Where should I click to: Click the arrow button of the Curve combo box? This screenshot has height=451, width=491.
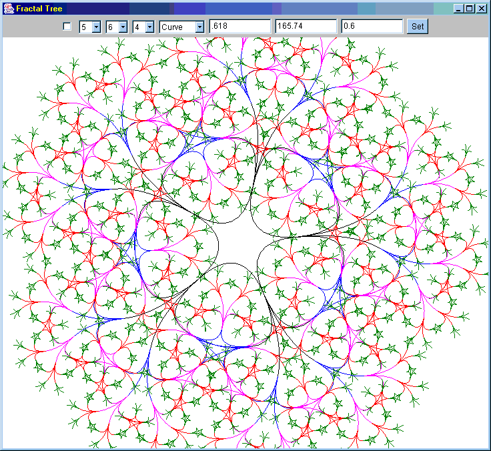199,27
